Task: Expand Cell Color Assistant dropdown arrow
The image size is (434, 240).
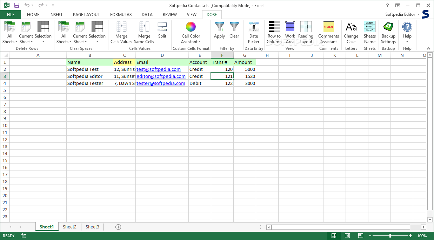Action: tap(200, 42)
